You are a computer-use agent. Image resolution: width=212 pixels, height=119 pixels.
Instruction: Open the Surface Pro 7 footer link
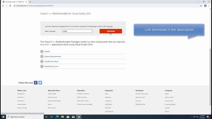21,101
